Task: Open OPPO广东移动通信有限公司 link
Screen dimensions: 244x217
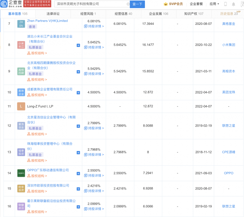Action: (x=48, y=170)
